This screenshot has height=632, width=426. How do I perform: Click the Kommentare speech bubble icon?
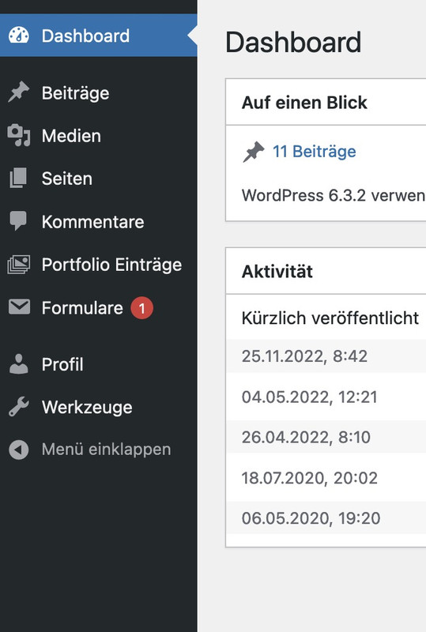[x=18, y=221]
